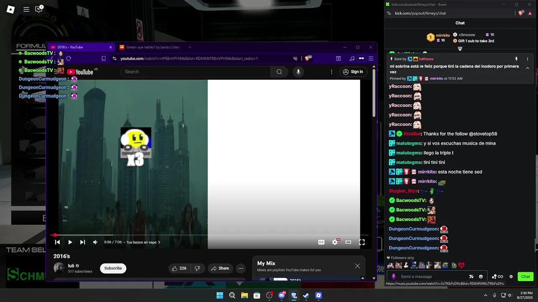Open more actions menu beside Share
This screenshot has width=538, height=302.
point(240,268)
